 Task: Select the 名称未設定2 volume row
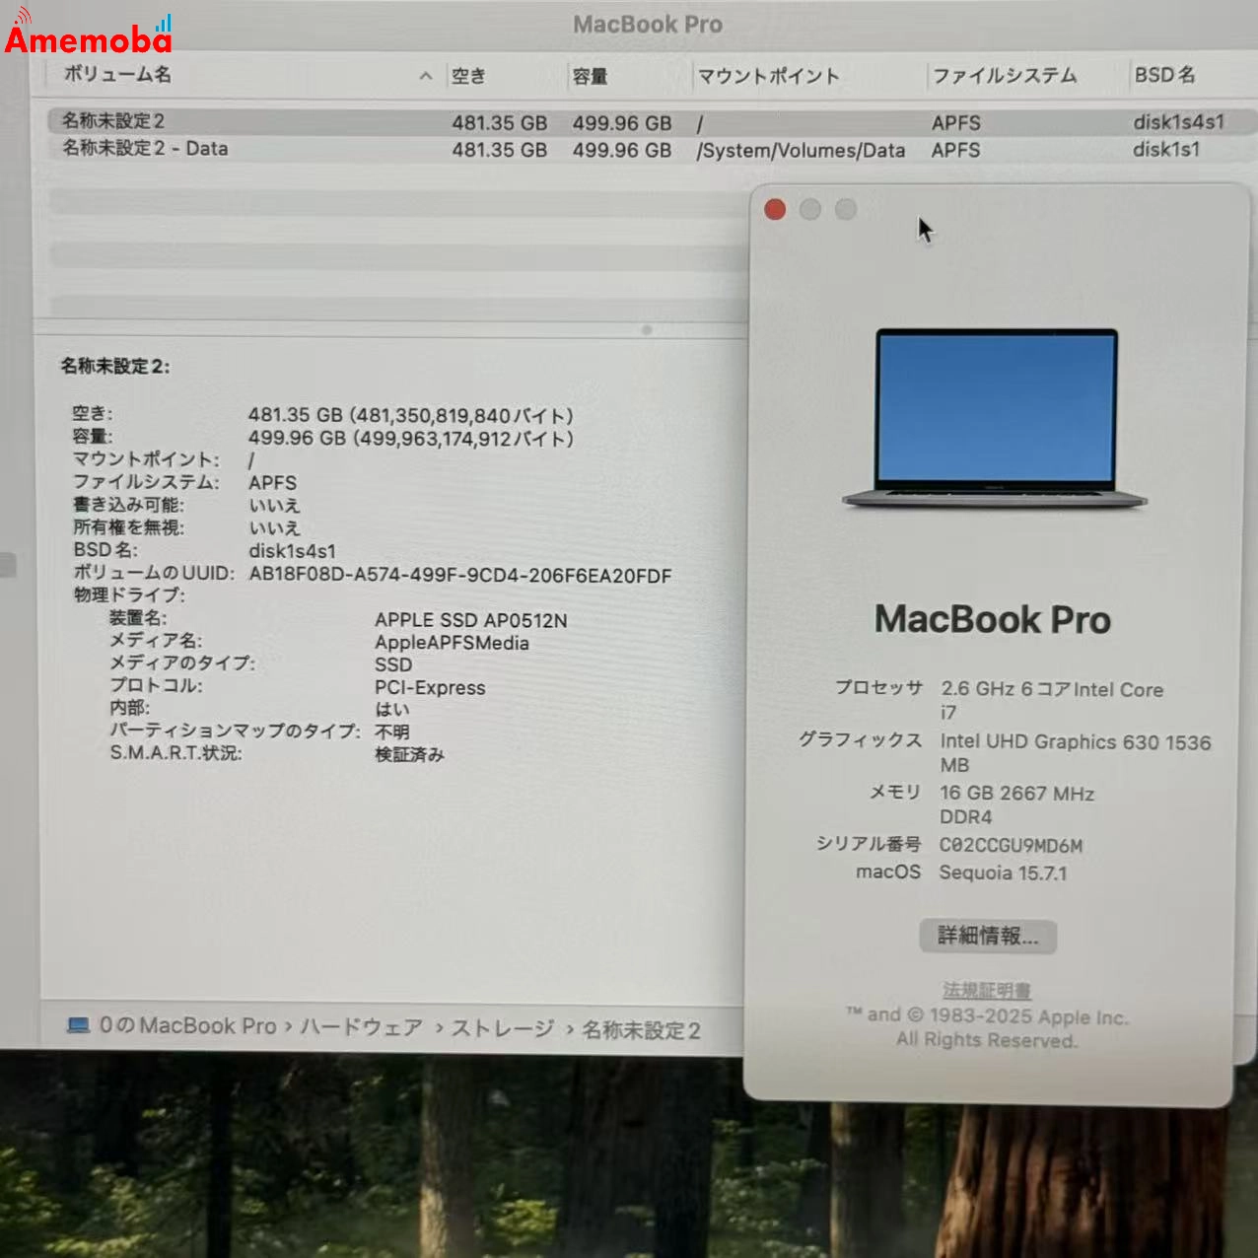click(296, 122)
